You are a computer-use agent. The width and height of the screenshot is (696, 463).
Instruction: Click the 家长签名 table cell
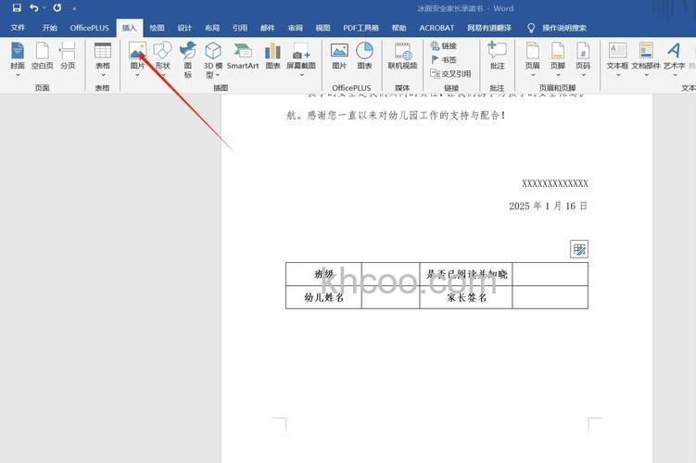click(x=466, y=297)
